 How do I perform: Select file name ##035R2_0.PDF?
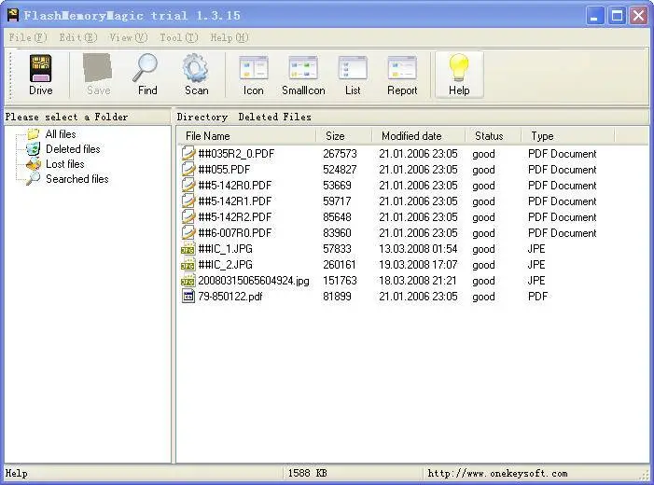(236, 154)
